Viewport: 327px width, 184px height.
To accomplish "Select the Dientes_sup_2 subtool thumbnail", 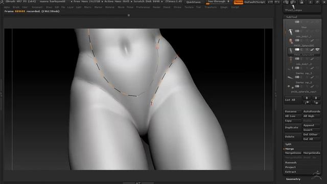I will pos(291,78).
